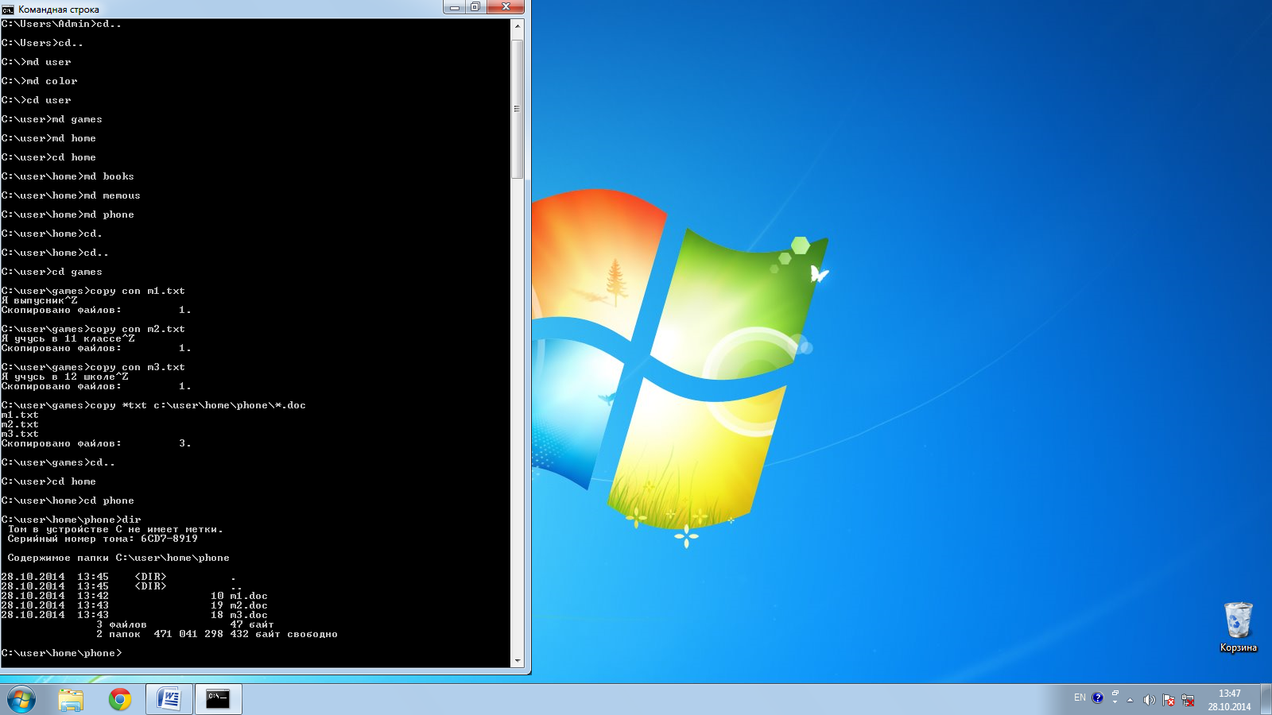Click the final prompt 'C:\user\home\phone>'
1272x715 pixels.
[x=62, y=653]
